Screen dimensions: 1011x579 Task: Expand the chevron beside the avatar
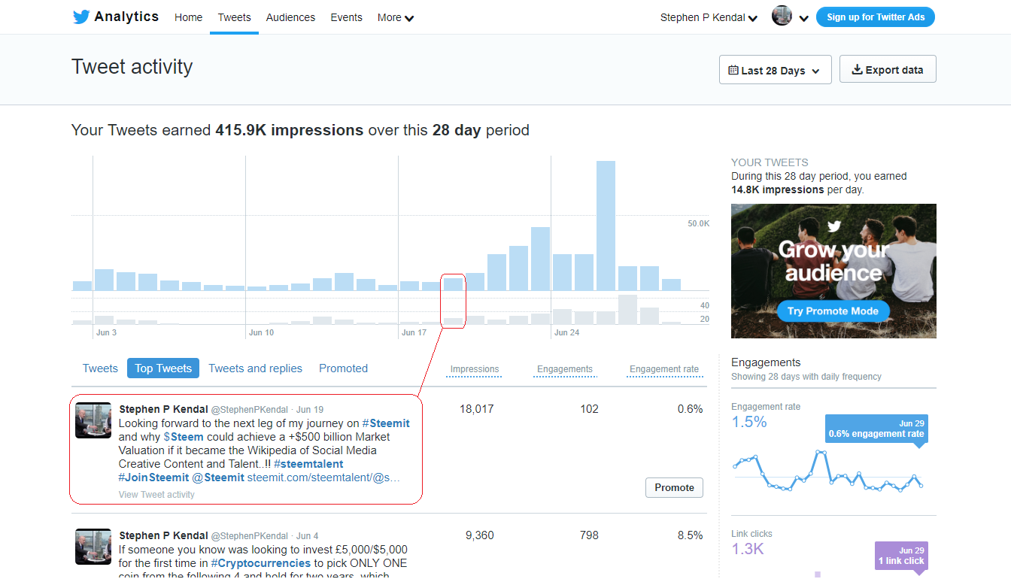point(803,18)
